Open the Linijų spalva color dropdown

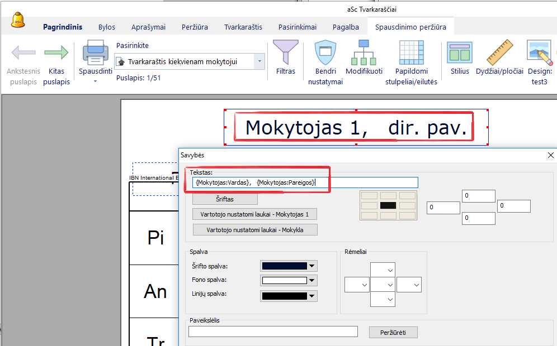click(312, 296)
